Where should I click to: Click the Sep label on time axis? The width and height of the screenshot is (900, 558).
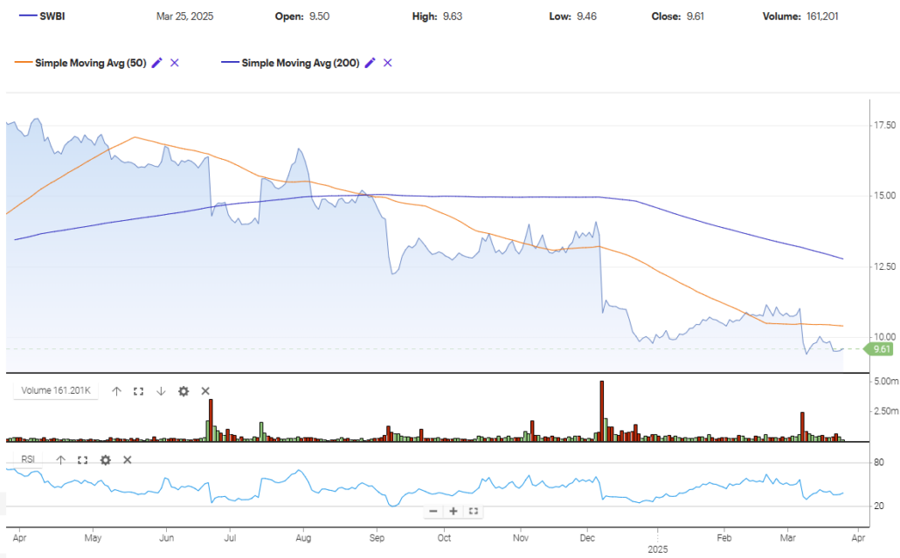point(377,538)
